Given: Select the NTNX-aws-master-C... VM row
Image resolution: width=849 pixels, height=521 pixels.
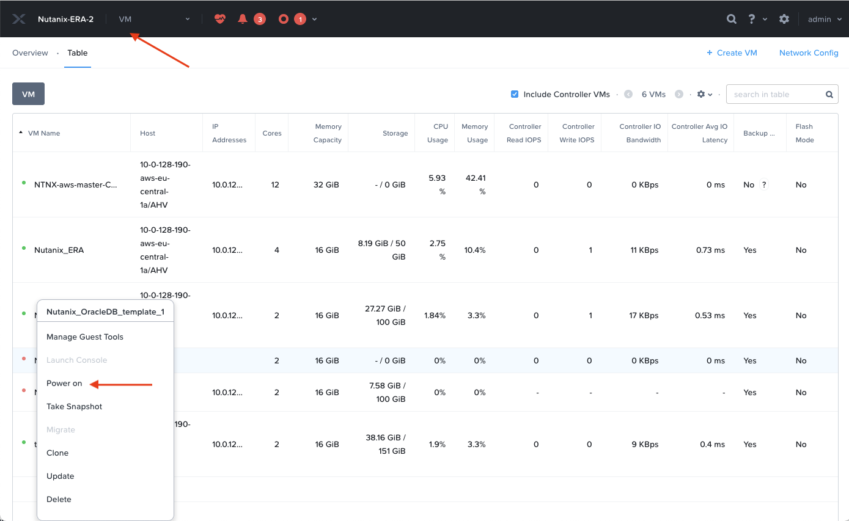Looking at the screenshot, I should tap(425, 184).
